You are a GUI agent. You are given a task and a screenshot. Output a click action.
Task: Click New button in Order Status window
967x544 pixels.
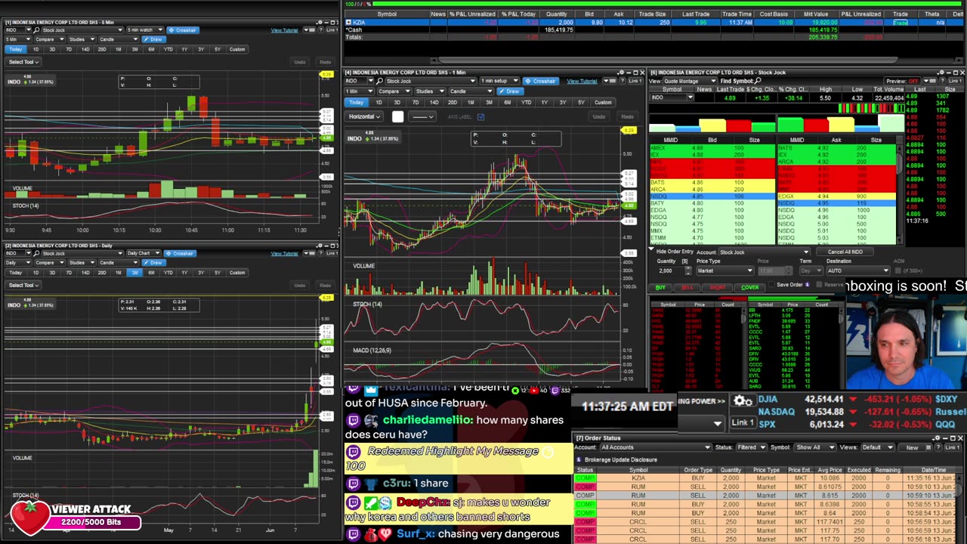pyautogui.click(x=912, y=448)
